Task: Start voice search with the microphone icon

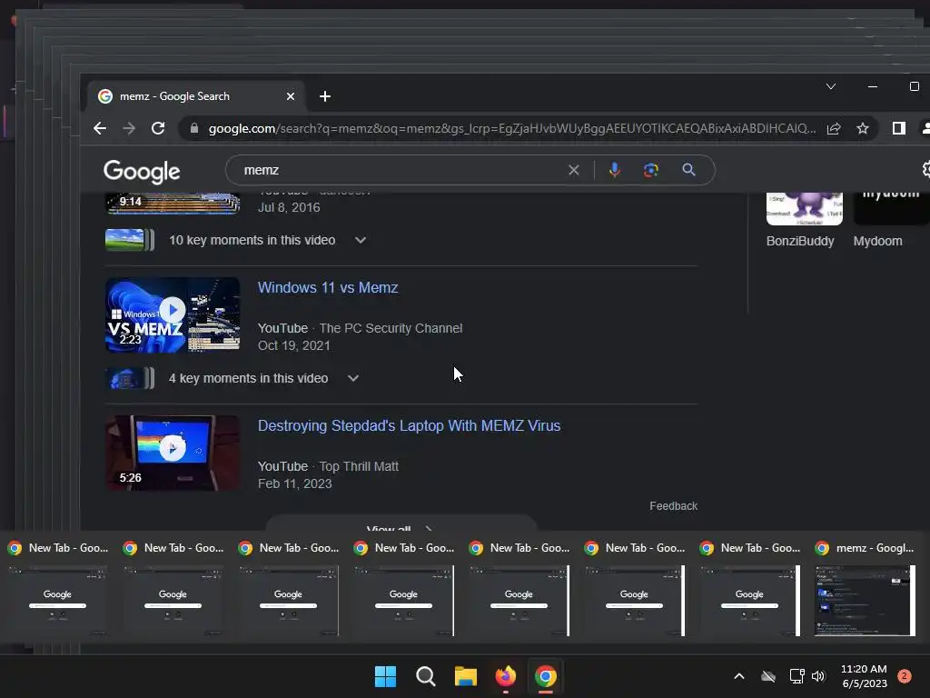Action: [615, 170]
